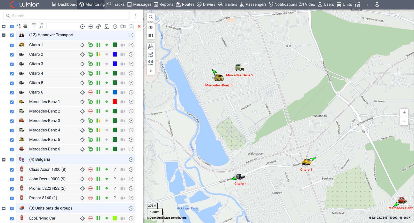This screenshot has height=223, width=414.
Task: Open the Reports tab
Action: coord(164,4)
